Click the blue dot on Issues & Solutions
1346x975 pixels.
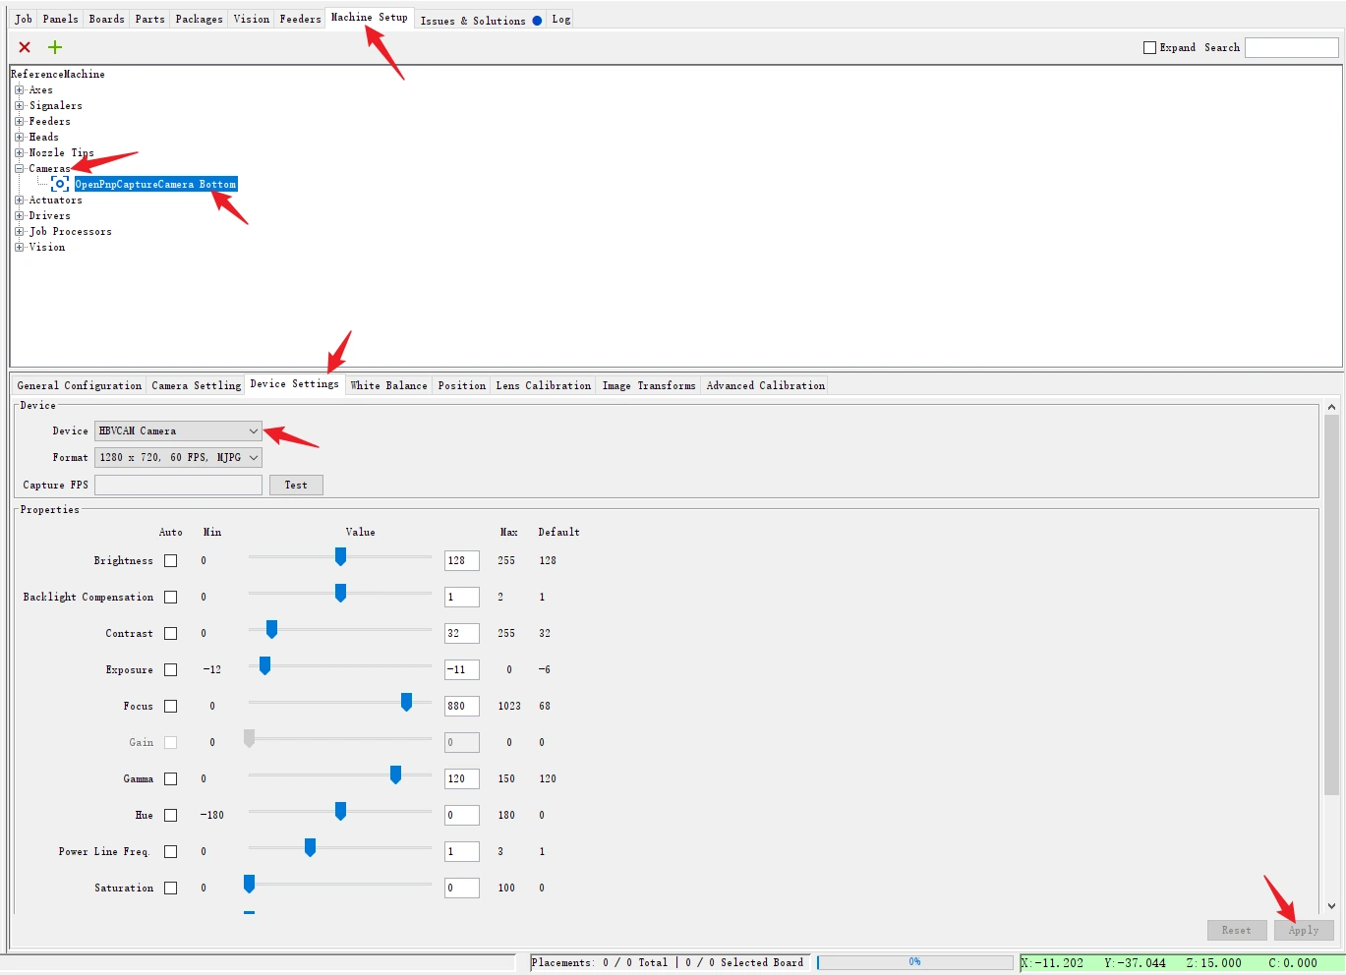[x=537, y=21]
